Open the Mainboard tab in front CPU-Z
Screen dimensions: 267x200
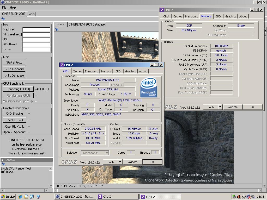92,71
